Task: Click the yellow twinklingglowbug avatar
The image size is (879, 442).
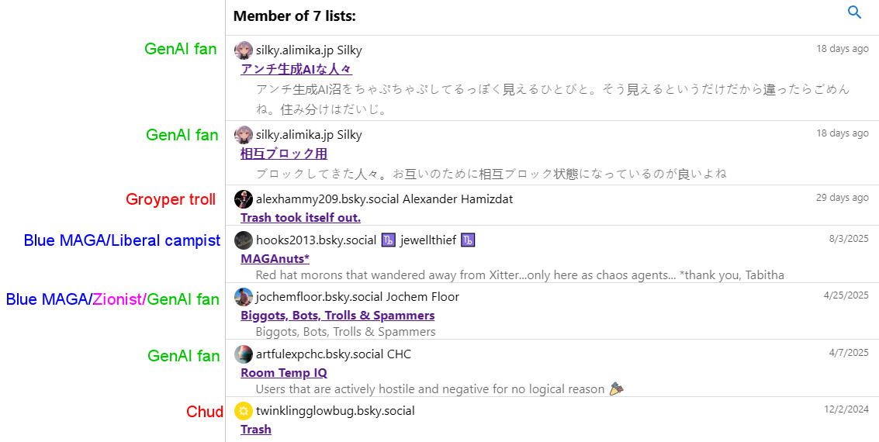Action: pyautogui.click(x=244, y=411)
